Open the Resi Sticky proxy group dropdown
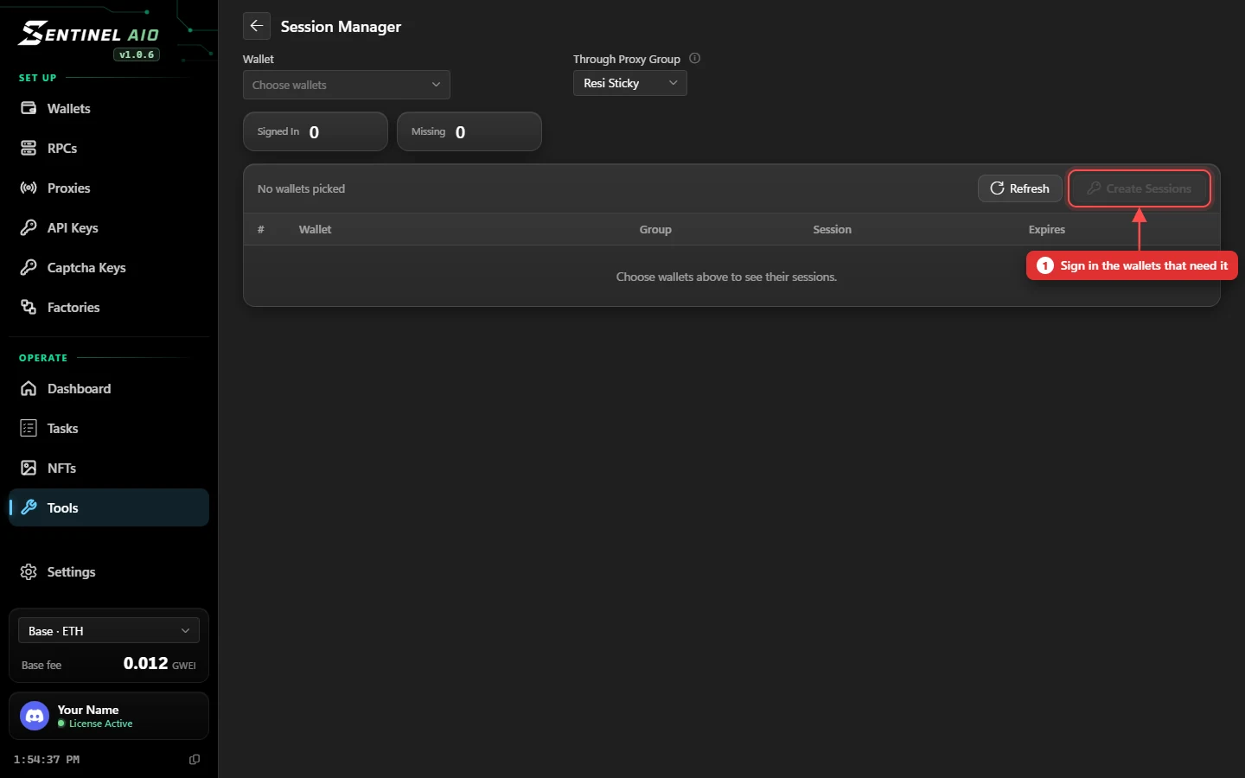Screen dimensions: 1245x778 (629, 83)
